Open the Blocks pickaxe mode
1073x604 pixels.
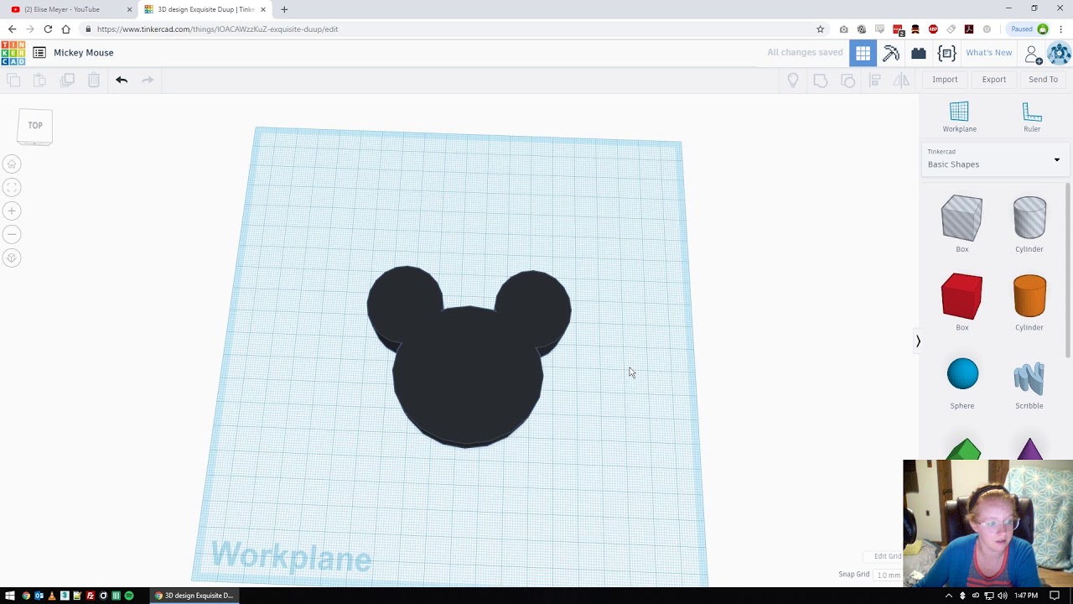891,53
